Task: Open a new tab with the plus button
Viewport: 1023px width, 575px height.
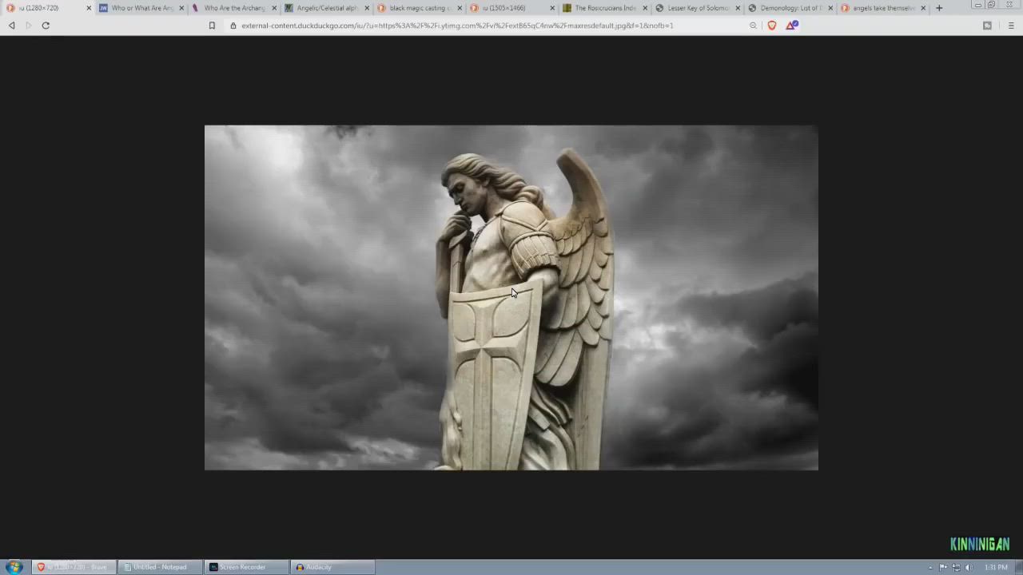Action: 939,8
